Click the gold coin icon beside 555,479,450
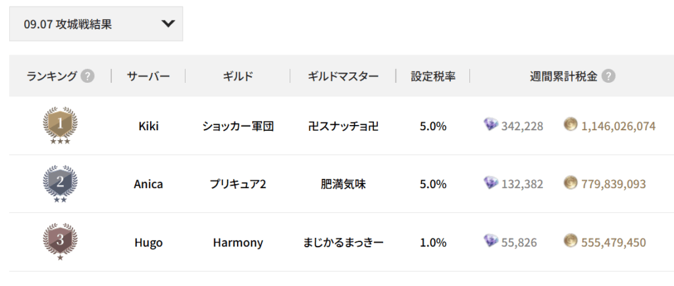The image size is (674, 286). [x=571, y=242]
